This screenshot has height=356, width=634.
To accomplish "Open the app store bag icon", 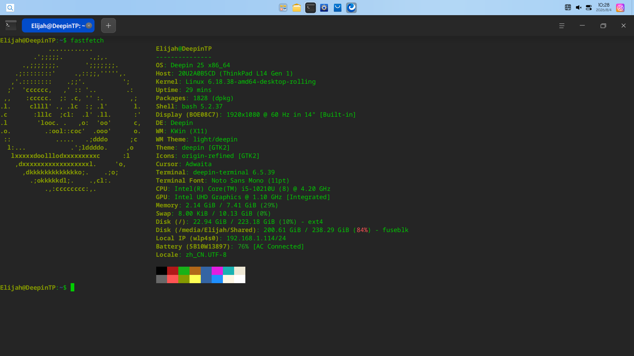I will pos(337,8).
